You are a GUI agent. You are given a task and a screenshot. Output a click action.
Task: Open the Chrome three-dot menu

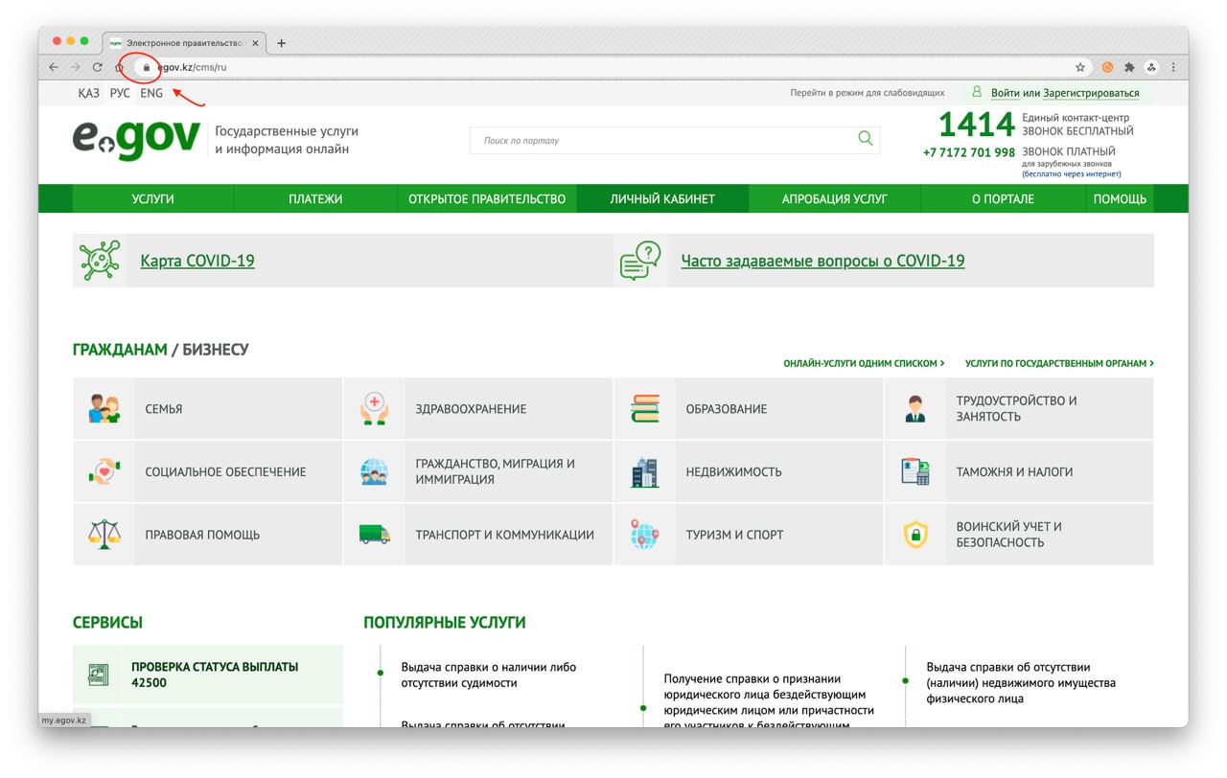point(1173,67)
